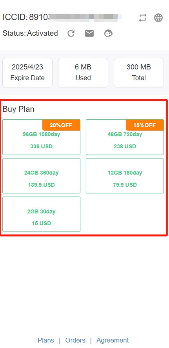Click the 15%OFF badge
The width and height of the screenshot is (169, 348).
pyautogui.click(x=145, y=125)
